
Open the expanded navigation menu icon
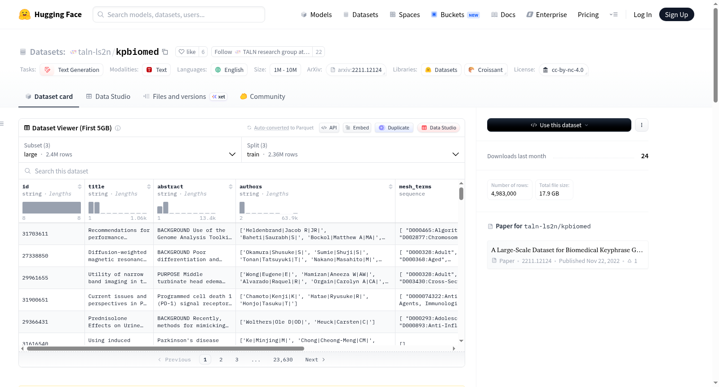[613, 14]
